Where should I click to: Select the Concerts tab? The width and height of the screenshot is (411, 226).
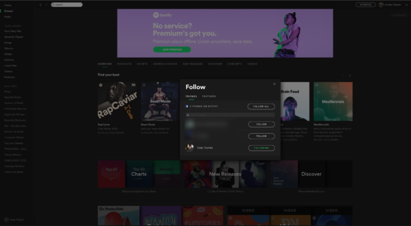[234, 64]
